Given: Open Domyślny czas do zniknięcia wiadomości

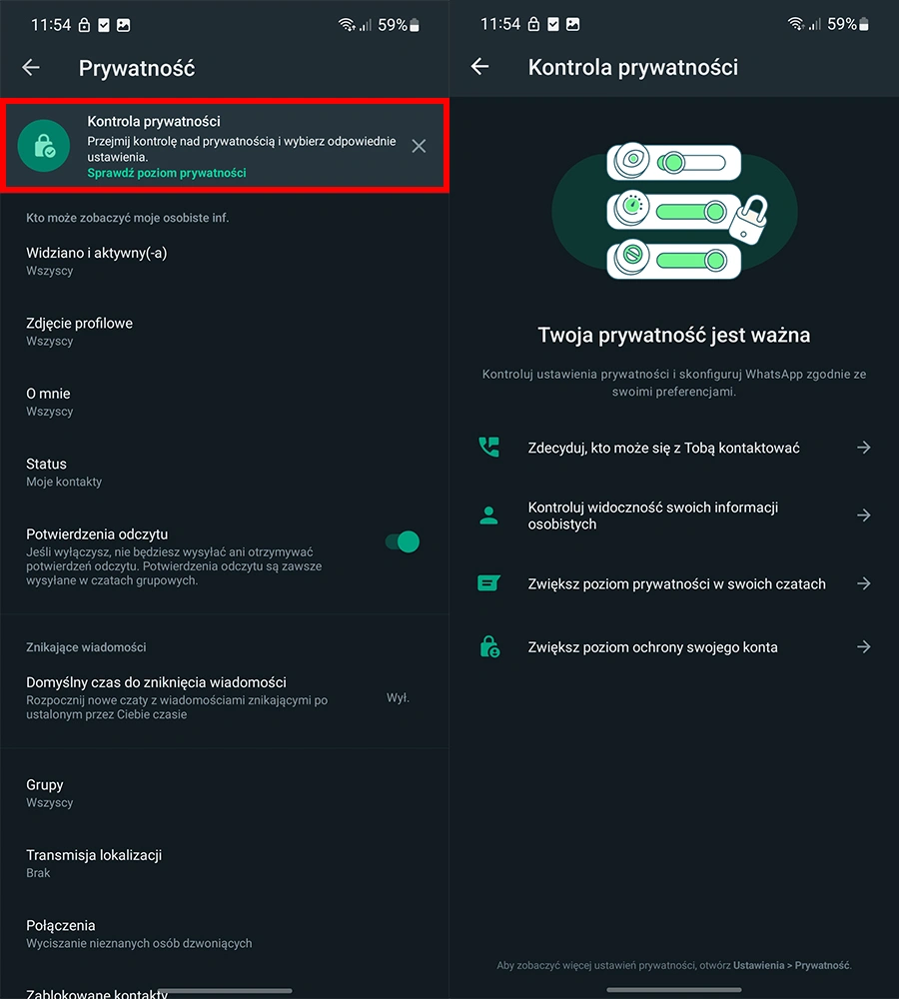Looking at the screenshot, I should pyautogui.click(x=225, y=697).
